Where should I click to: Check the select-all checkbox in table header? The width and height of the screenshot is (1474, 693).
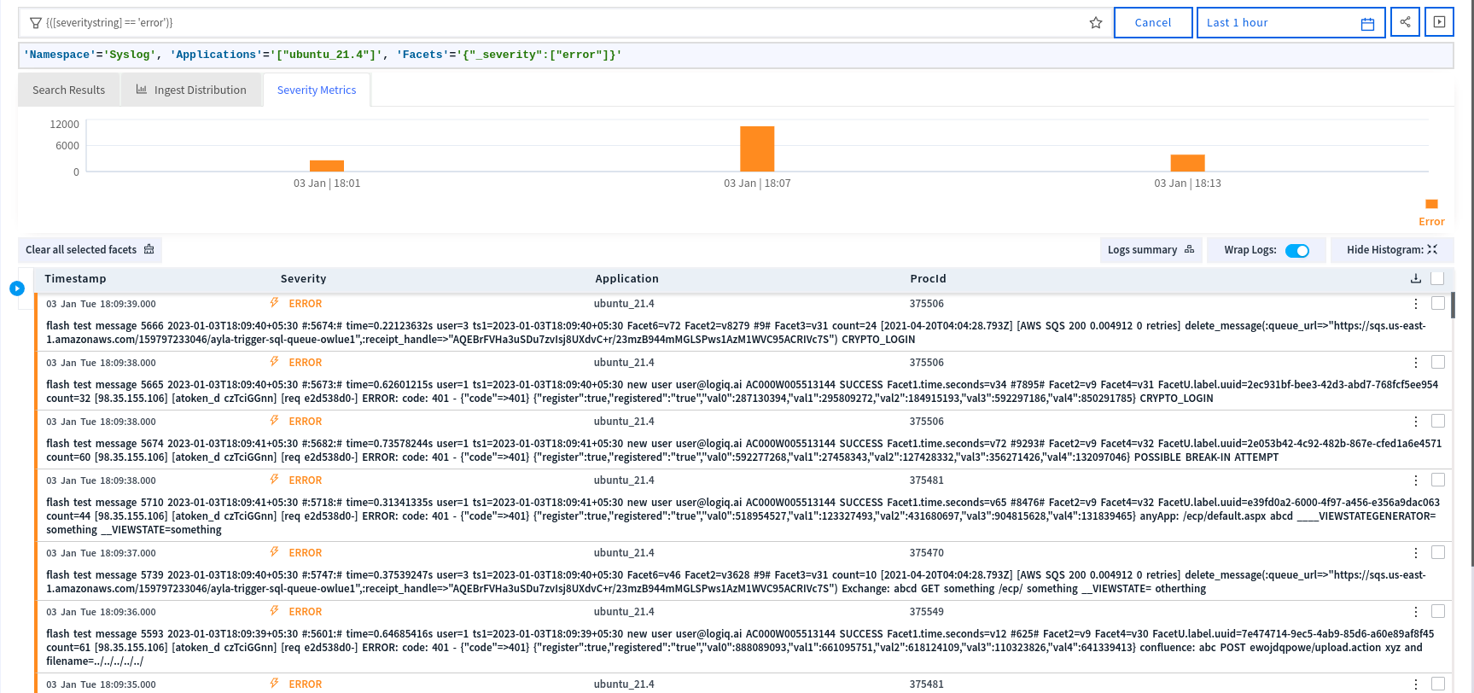point(1437,278)
